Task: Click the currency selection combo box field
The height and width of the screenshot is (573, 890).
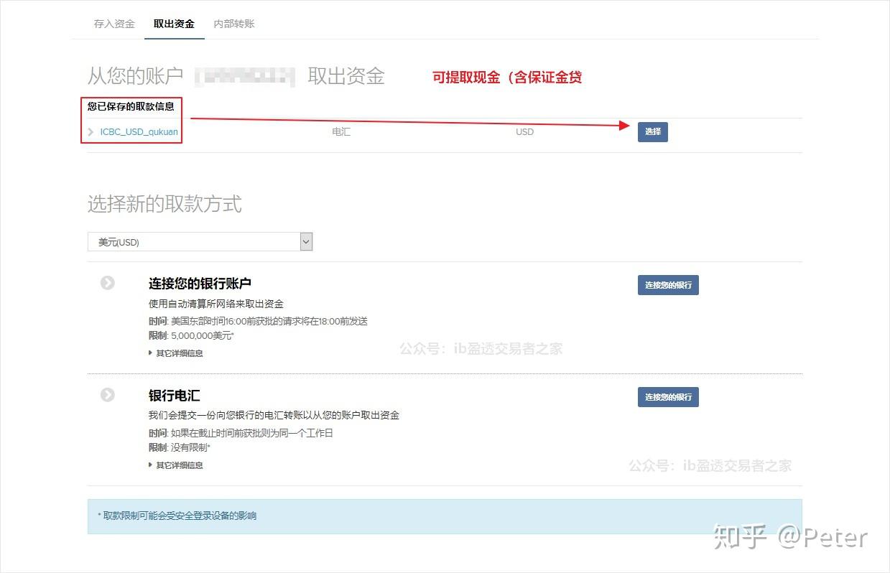Action: [200, 241]
